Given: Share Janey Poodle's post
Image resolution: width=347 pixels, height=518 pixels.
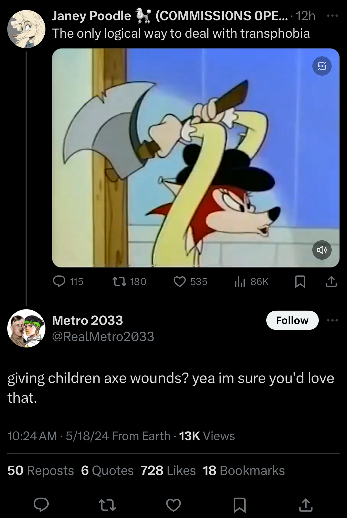Looking at the screenshot, I should click(331, 281).
